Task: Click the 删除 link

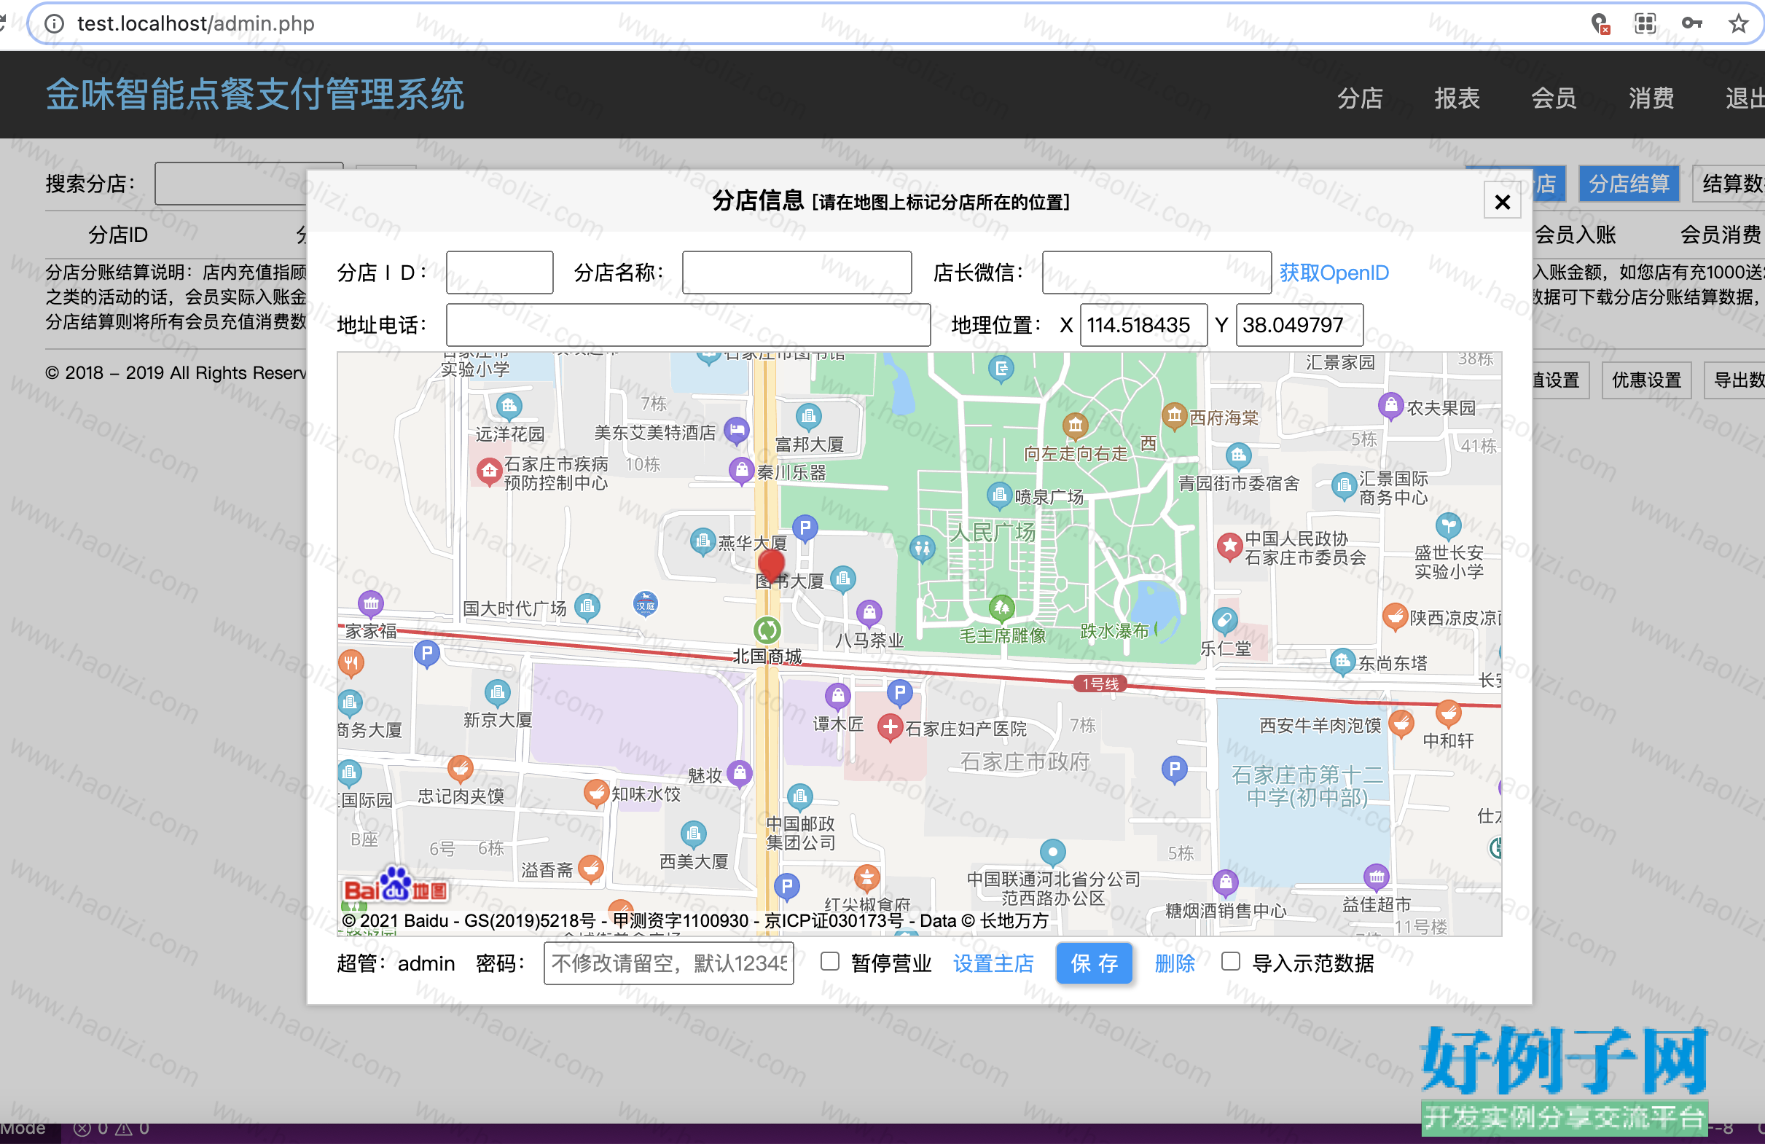Action: click(1175, 963)
